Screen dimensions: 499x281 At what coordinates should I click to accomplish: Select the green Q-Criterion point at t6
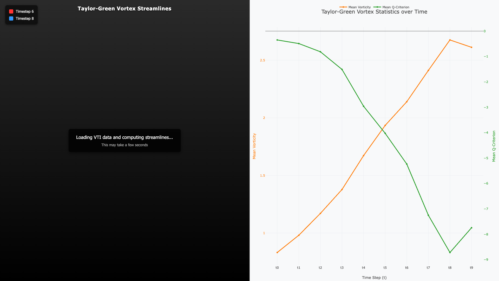coord(407,164)
